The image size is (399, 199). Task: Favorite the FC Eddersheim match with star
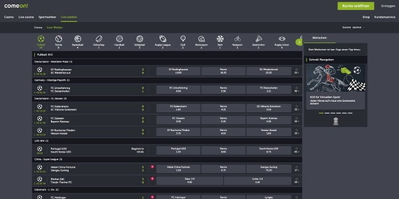tap(296, 106)
